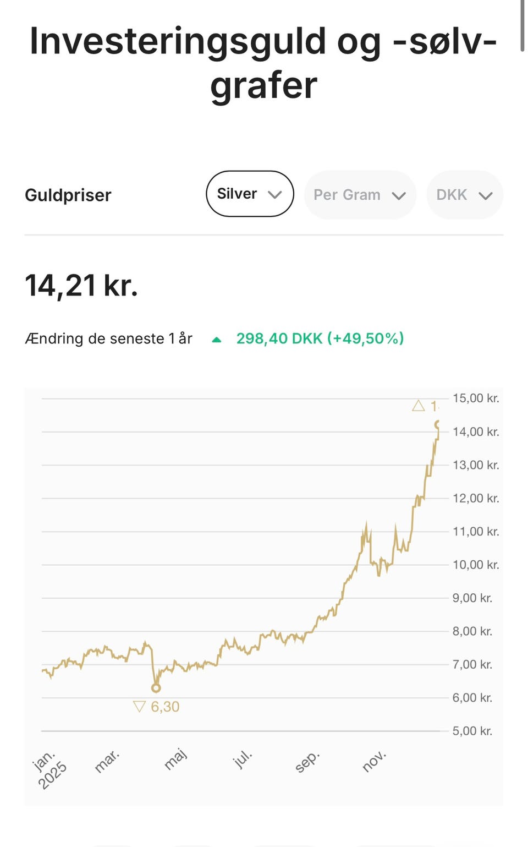Click the 6,30 low price label
528x847 pixels.
point(165,707)
